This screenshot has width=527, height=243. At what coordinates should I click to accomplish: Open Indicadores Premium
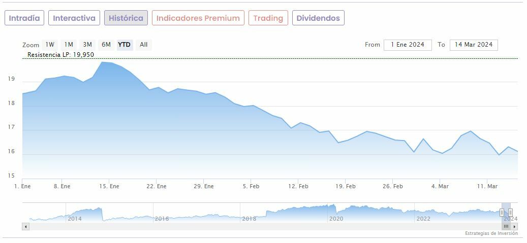pos(198,18)
